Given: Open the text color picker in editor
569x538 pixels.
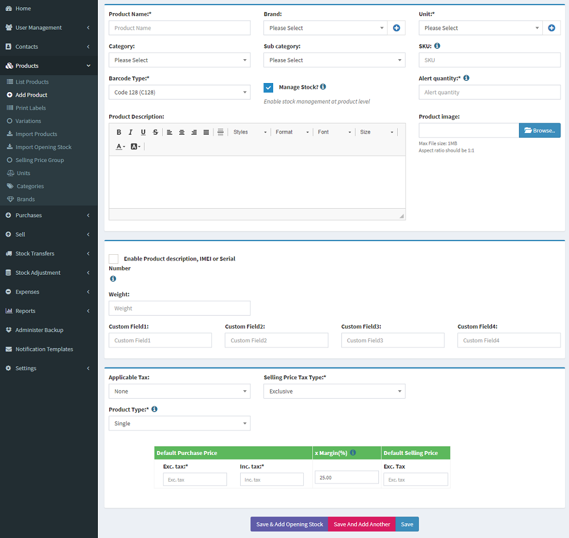Looking at the screenshot, I should point(121,147).
